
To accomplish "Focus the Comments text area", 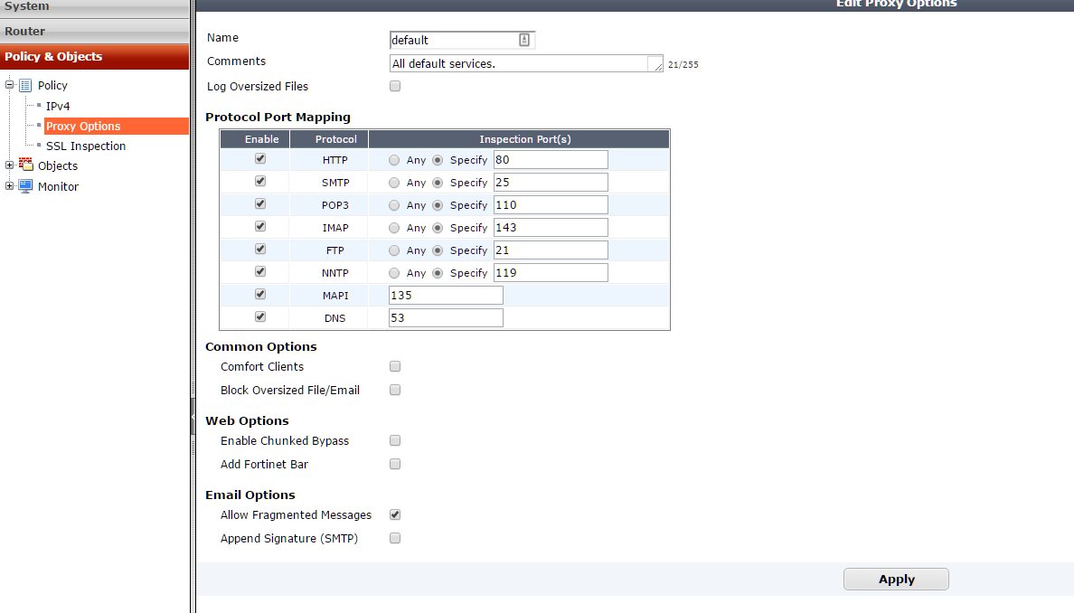I will pyautogui.click(x=526, y=63).
